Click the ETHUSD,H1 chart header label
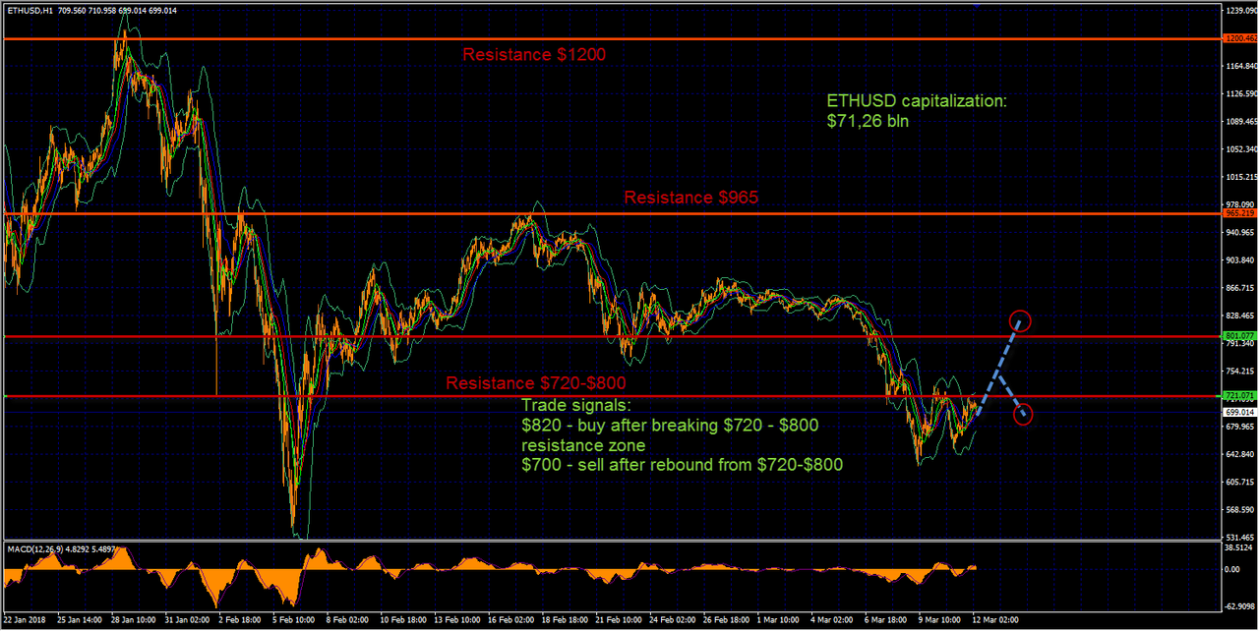This screenshot has width=1259, height=631. coord(30,10)
